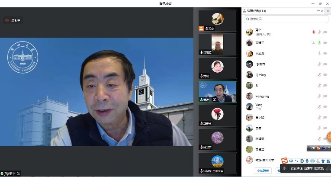
Task: Toggle microphone for participant 冯华
Action: 319,32
